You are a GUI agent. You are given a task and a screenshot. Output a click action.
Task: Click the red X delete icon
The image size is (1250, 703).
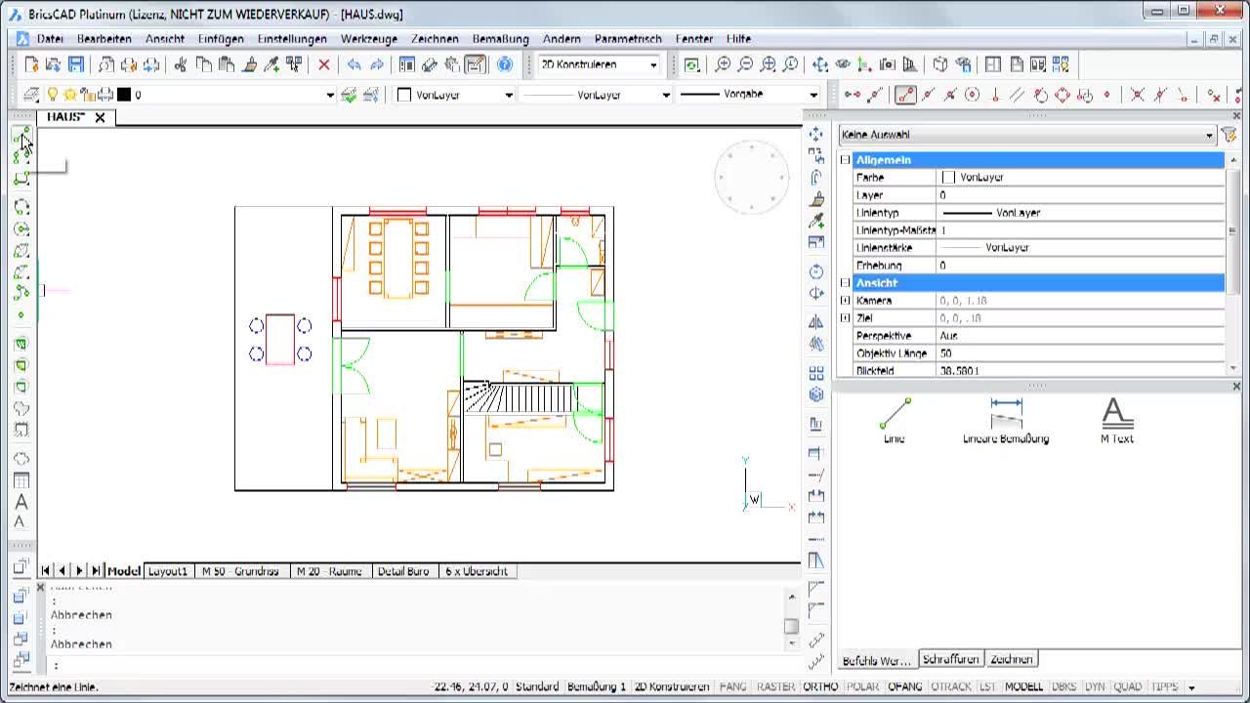[x=324, y=64]
